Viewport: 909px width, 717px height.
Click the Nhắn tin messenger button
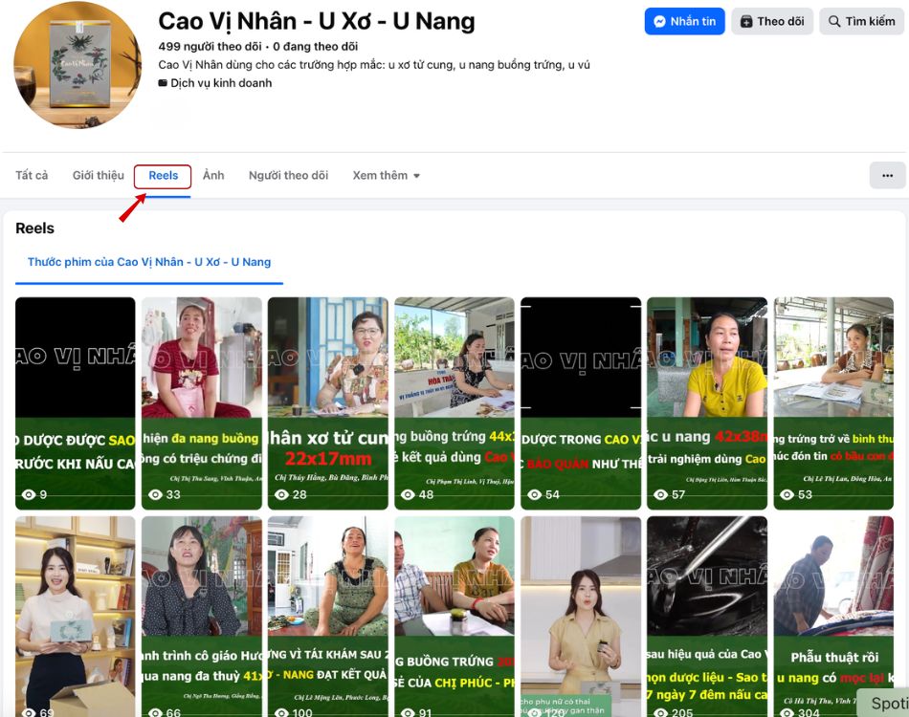(684, 21)
